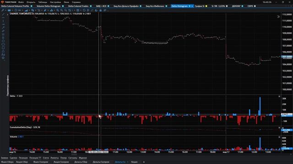This screenshot has height=164, width=293.
Task: Switch to ДОЛЛАР tab
Action: [x=236, y=6]
